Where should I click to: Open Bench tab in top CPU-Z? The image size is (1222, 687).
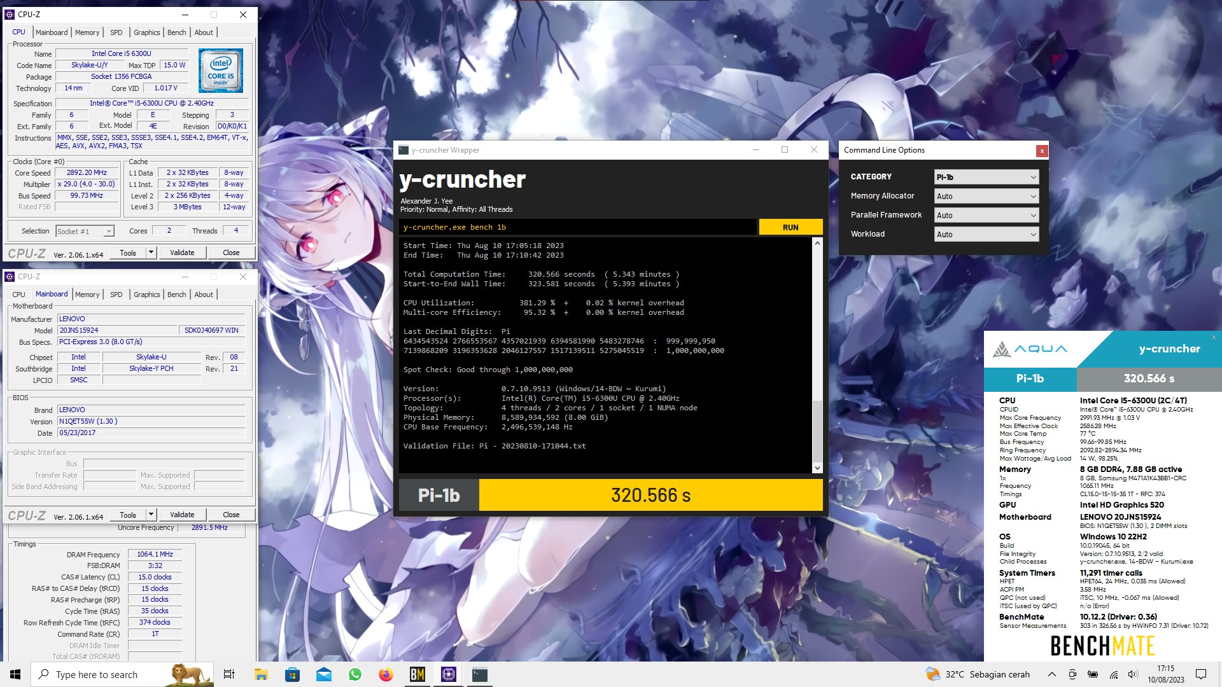[x=177, y=32]
